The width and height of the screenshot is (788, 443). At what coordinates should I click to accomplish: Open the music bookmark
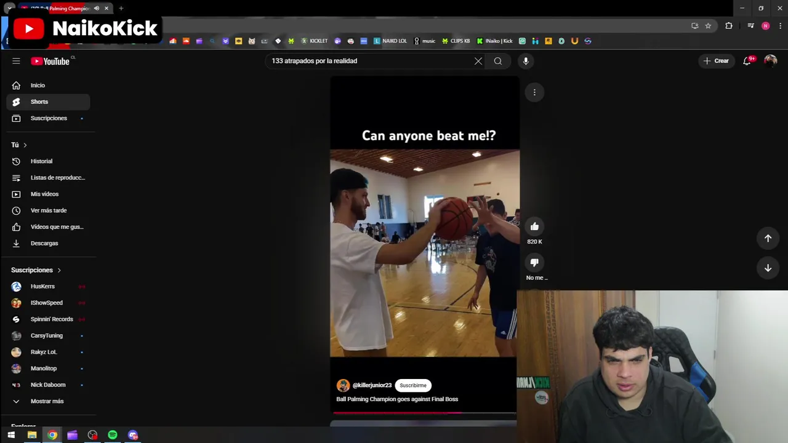pos(424,41)
